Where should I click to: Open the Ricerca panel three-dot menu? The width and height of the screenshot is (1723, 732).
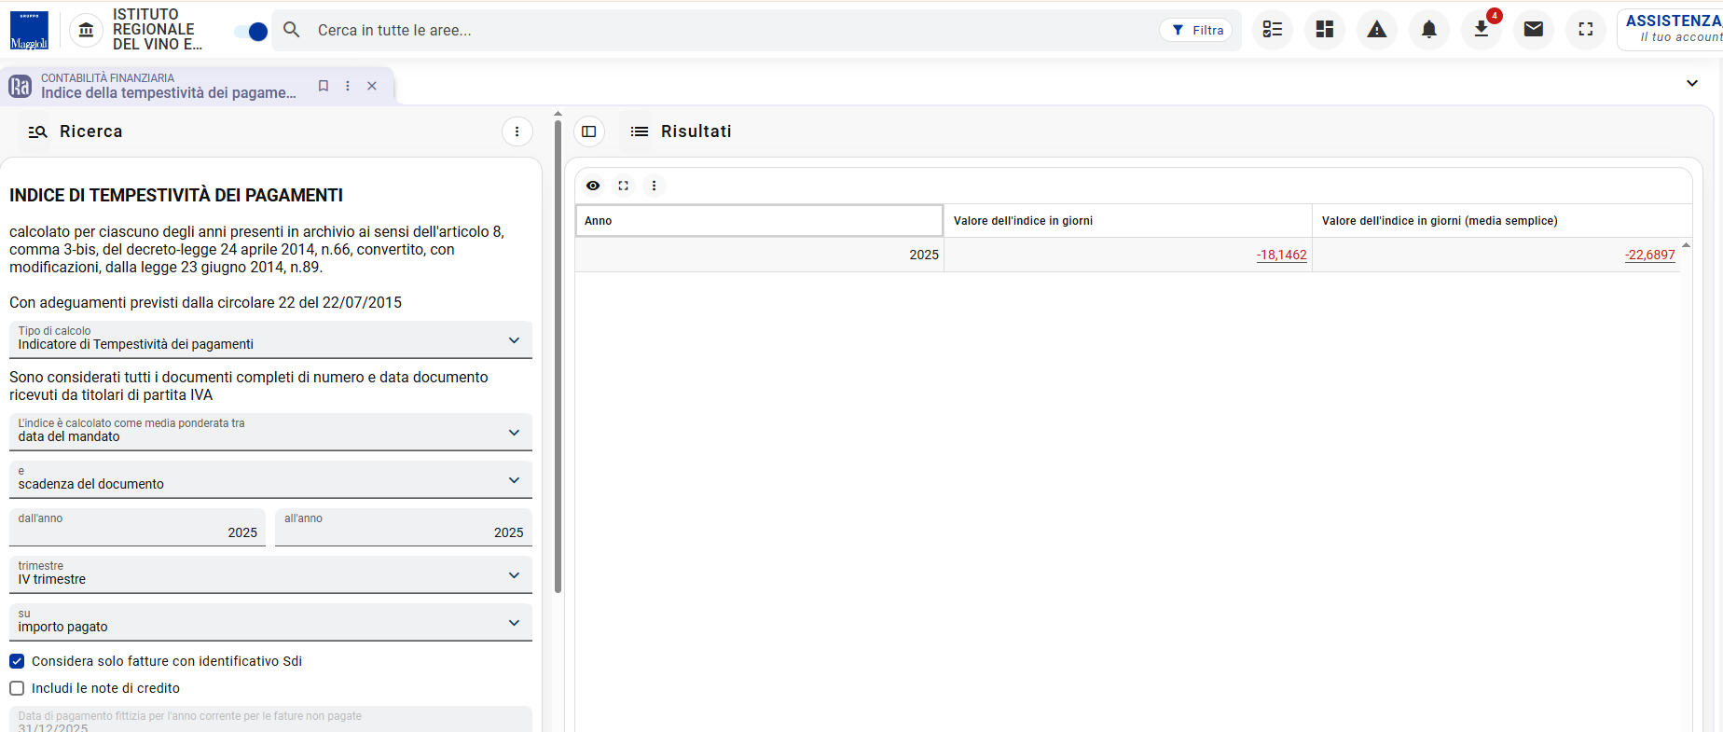click(x=517, y=131)
